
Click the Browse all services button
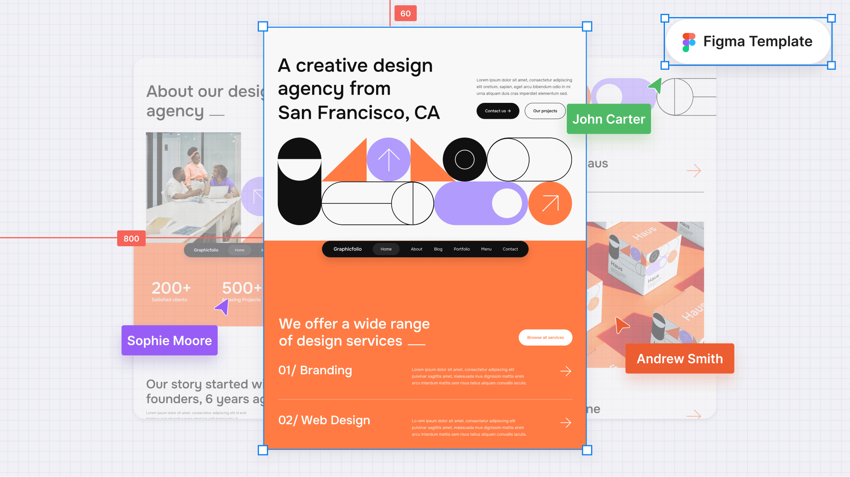(x=545, y=337)
